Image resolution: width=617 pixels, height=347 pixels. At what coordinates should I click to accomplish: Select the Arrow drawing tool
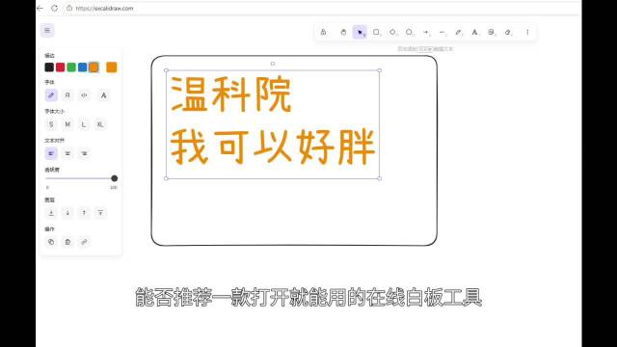(x=426, y=32)
